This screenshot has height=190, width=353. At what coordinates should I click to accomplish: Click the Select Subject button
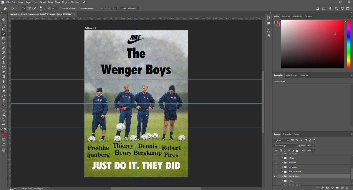pyautogui.click(x=105, y=8)
